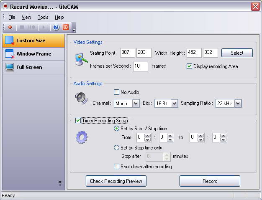Click the red record toolbar icon
This screenshot has height=200, width=262.
pos(10,27)
